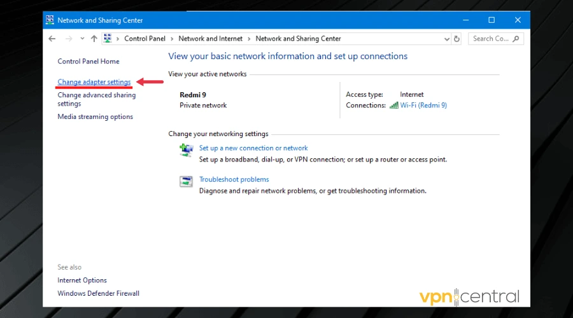Click Set up a new connection or network
The height and width of the screenshot is (318, 573).
tap(253, 148)
